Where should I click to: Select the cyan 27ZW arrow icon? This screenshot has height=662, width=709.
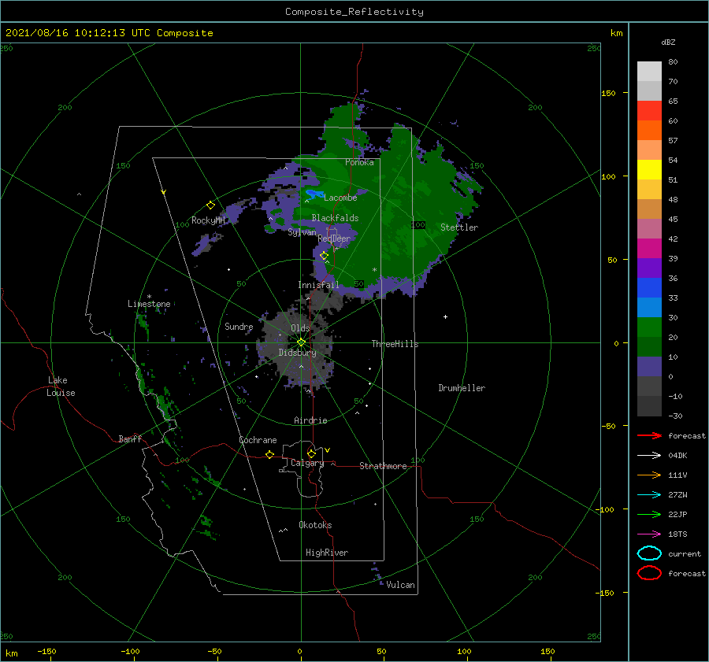pyautogui.click(x=649, y=495)
